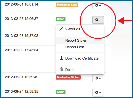Click the pencil icon next to View/Edit
Viewport: 133px width, 98px height.
coord(61,29)
